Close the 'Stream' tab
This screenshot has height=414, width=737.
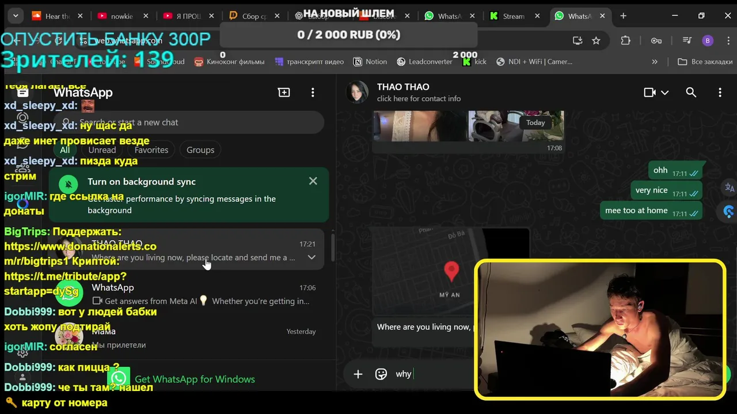click(x=537, y=16)
